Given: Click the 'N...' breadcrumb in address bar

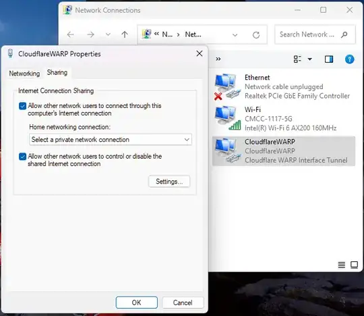Looking at the screenshot, I should (x=167, y=34).
